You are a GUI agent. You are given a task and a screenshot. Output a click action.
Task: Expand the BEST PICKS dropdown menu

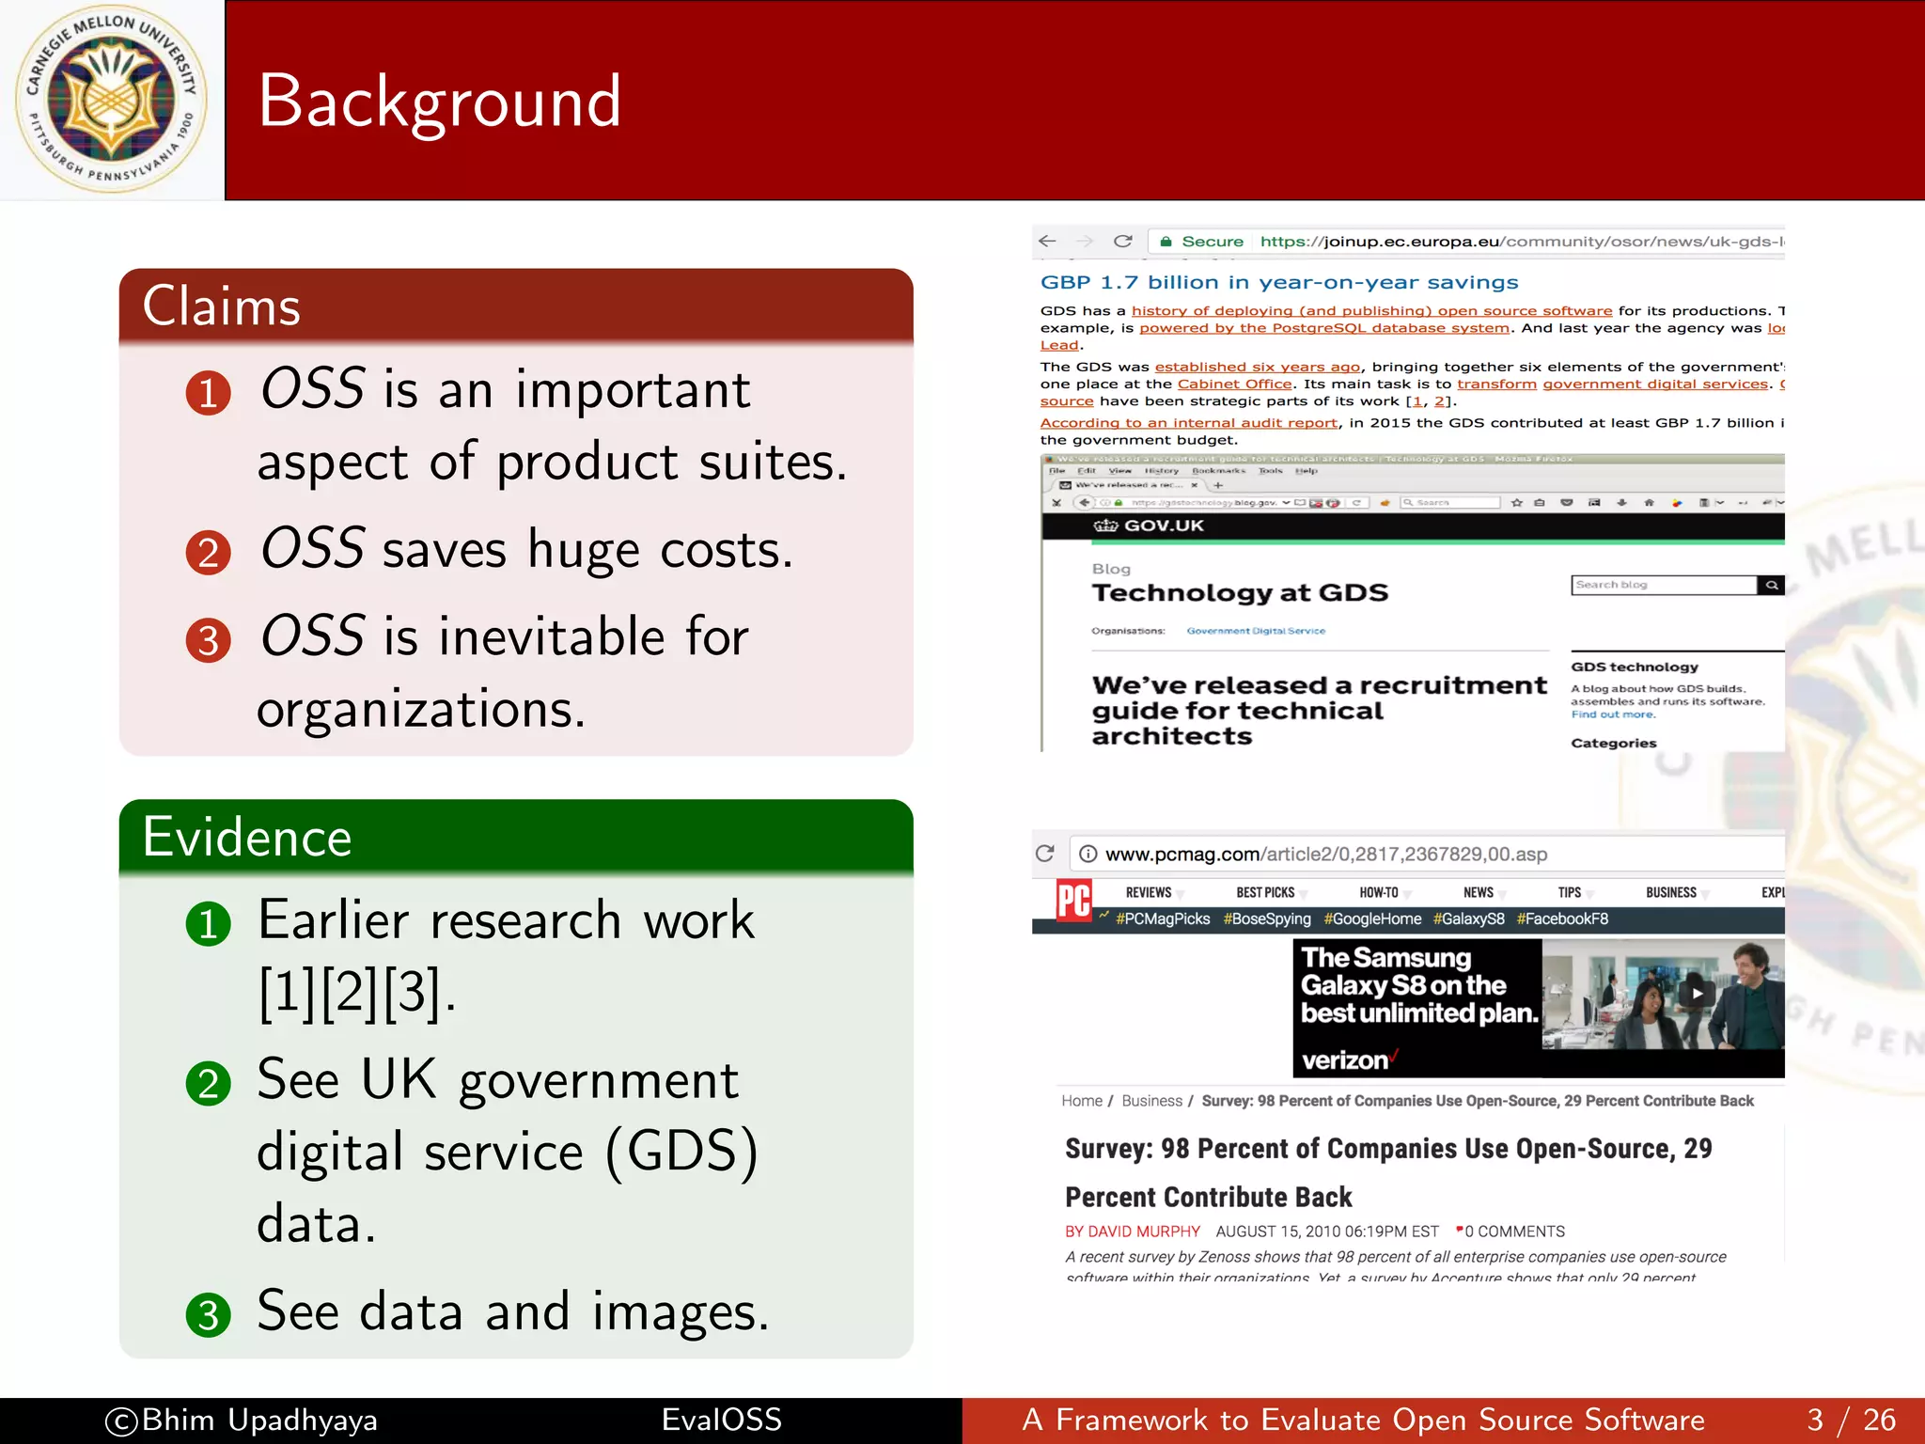pos(1271,893)
